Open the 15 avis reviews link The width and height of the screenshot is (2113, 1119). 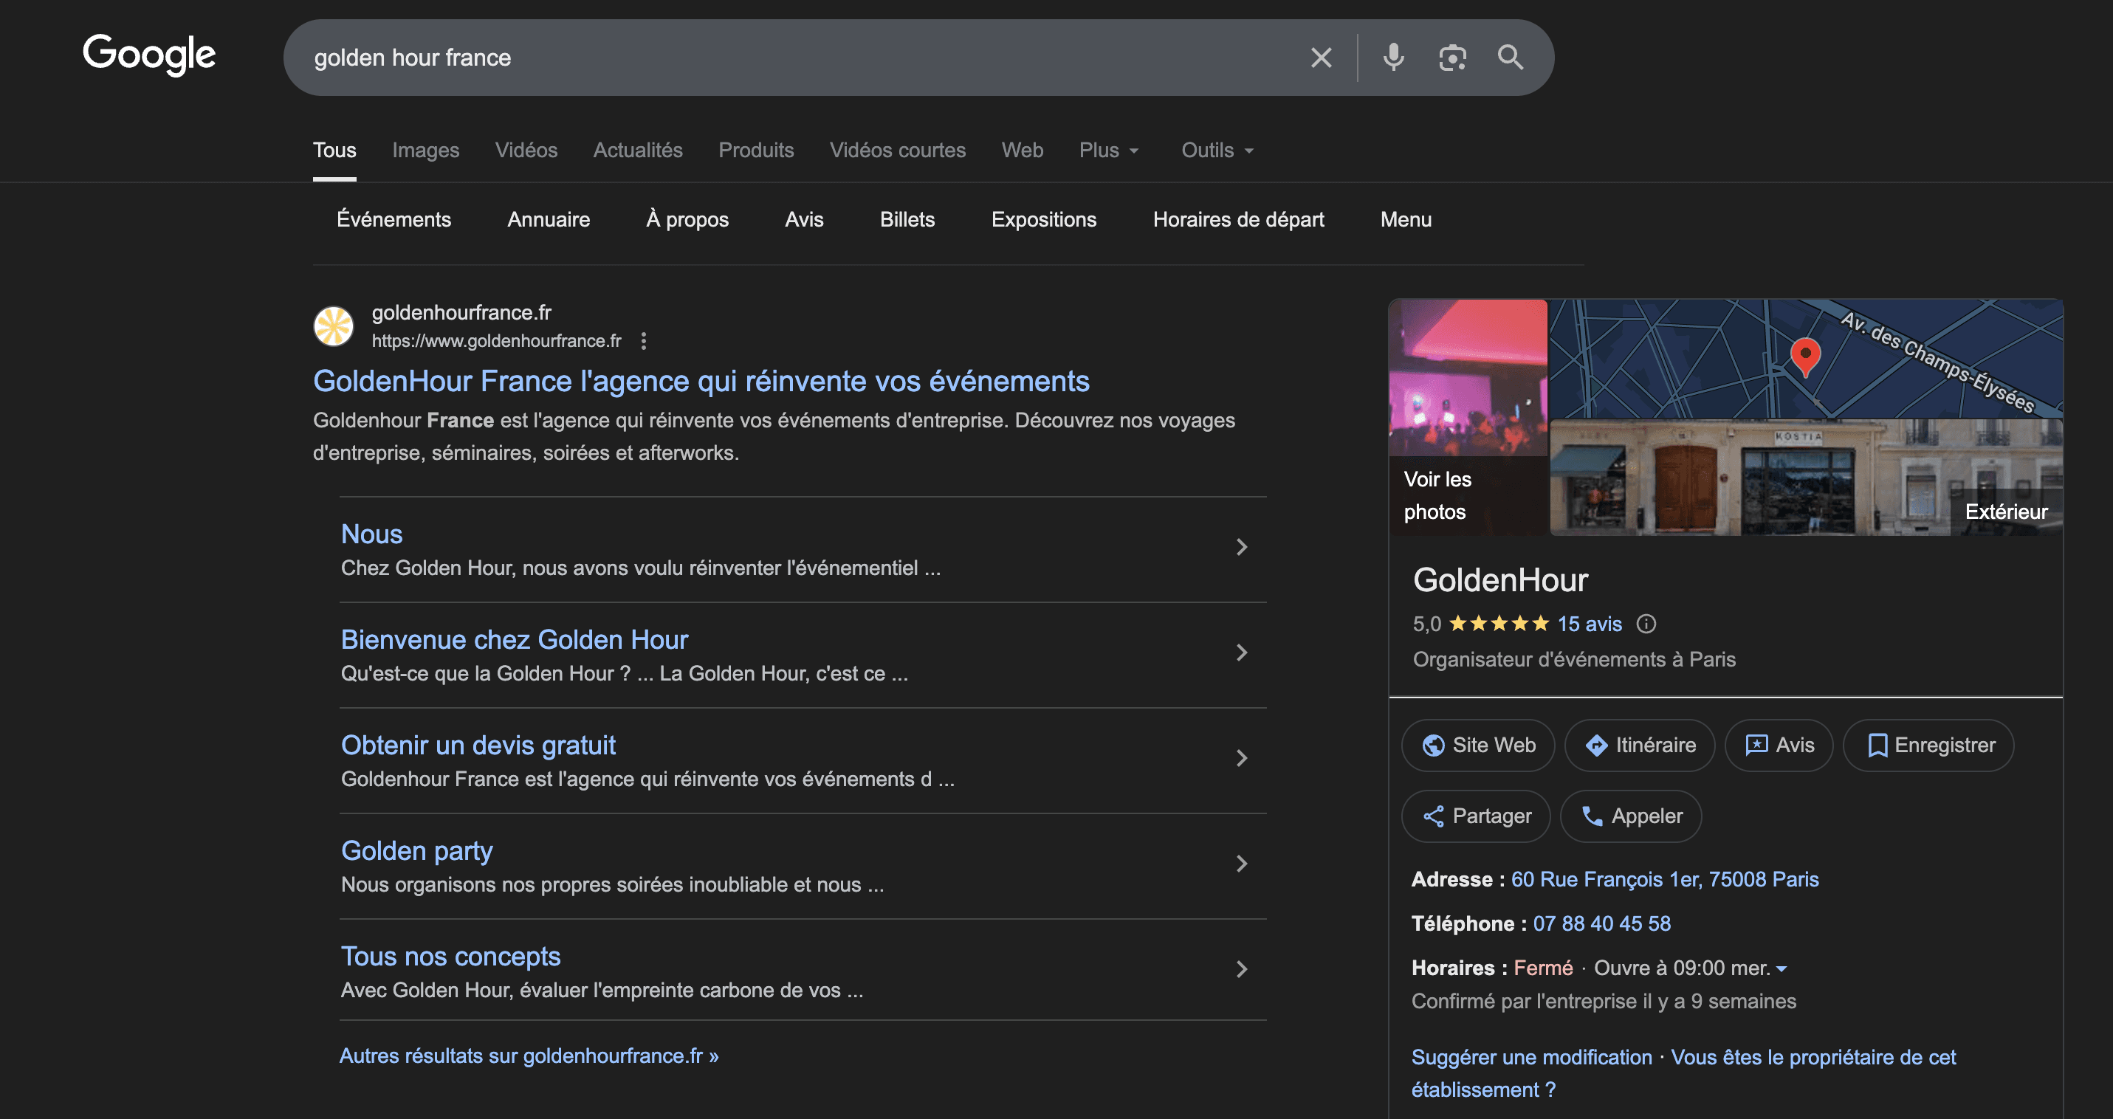1590,624
